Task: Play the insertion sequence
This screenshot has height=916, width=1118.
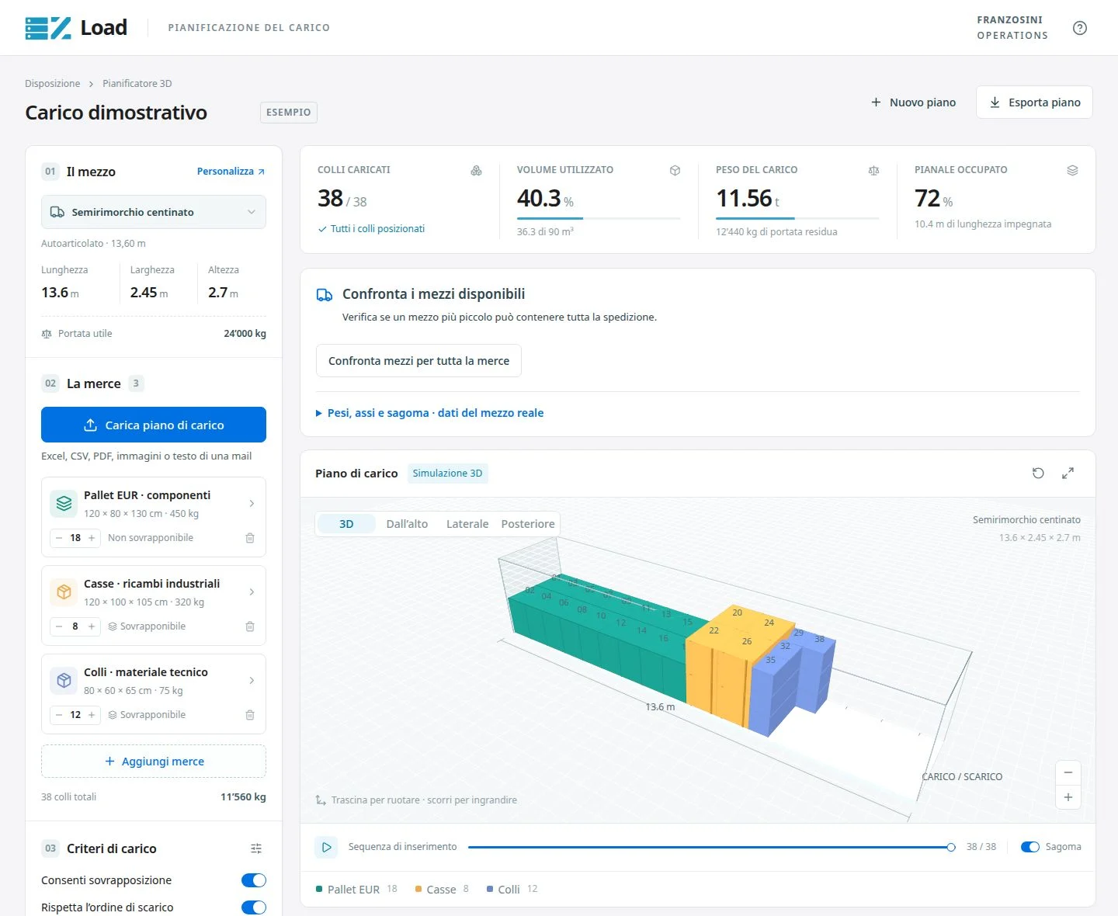Action: click(x=326, y=847)
